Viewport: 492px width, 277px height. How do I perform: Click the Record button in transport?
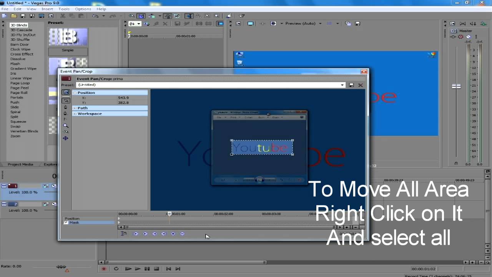(103, 269)
